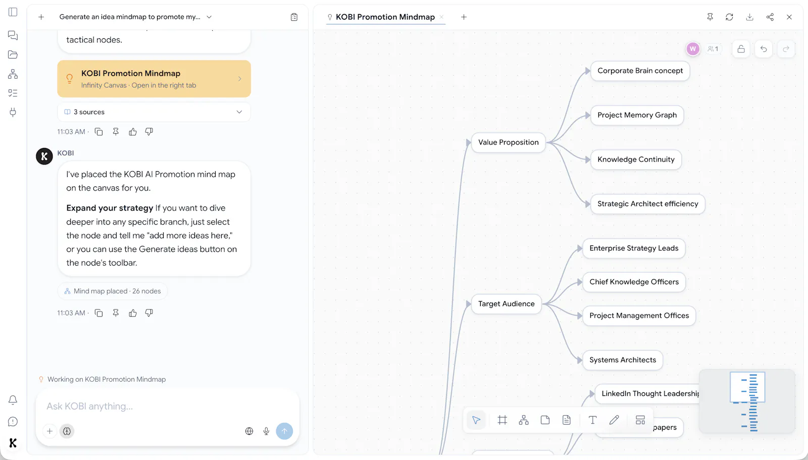Close the KOBI Promotion Mindmap tab

(x=441, y=17)
